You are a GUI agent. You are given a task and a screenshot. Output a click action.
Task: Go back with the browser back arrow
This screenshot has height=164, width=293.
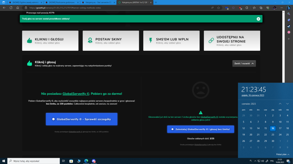[4, 8]
